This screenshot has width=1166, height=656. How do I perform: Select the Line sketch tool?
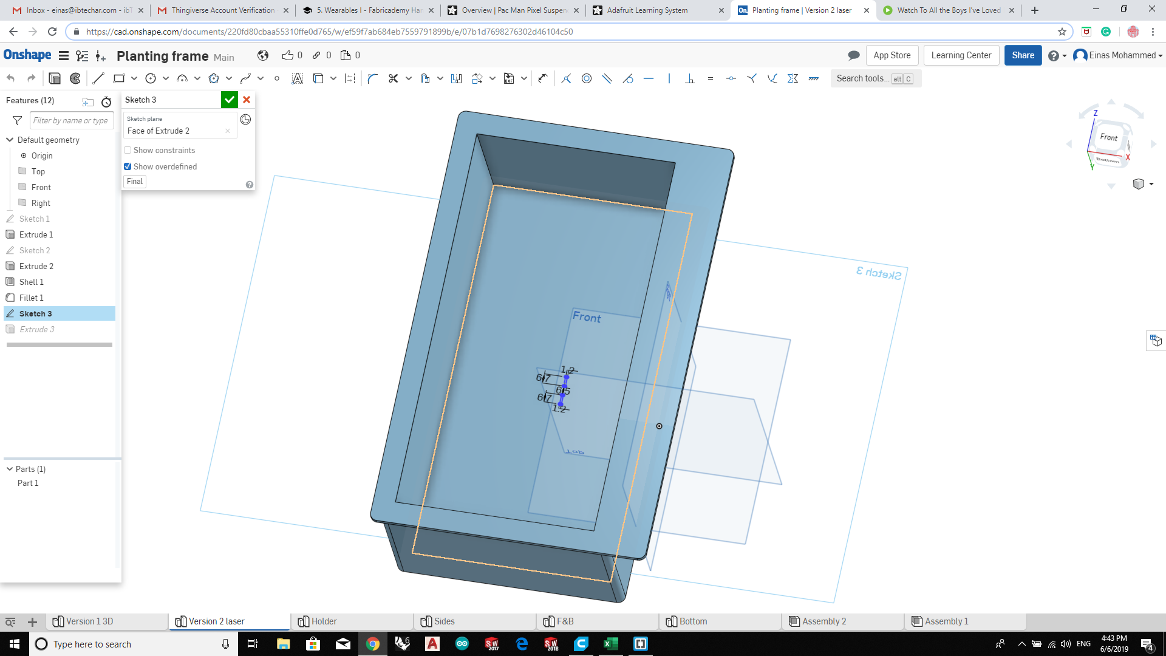pos(98,78)
